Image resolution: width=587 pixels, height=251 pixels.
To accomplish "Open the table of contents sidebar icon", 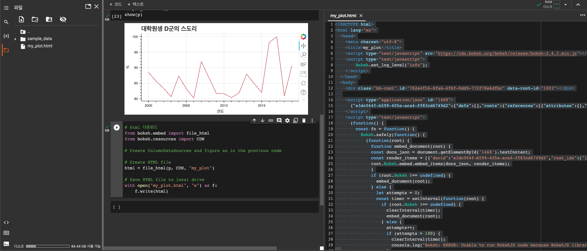I will [6, 8].
